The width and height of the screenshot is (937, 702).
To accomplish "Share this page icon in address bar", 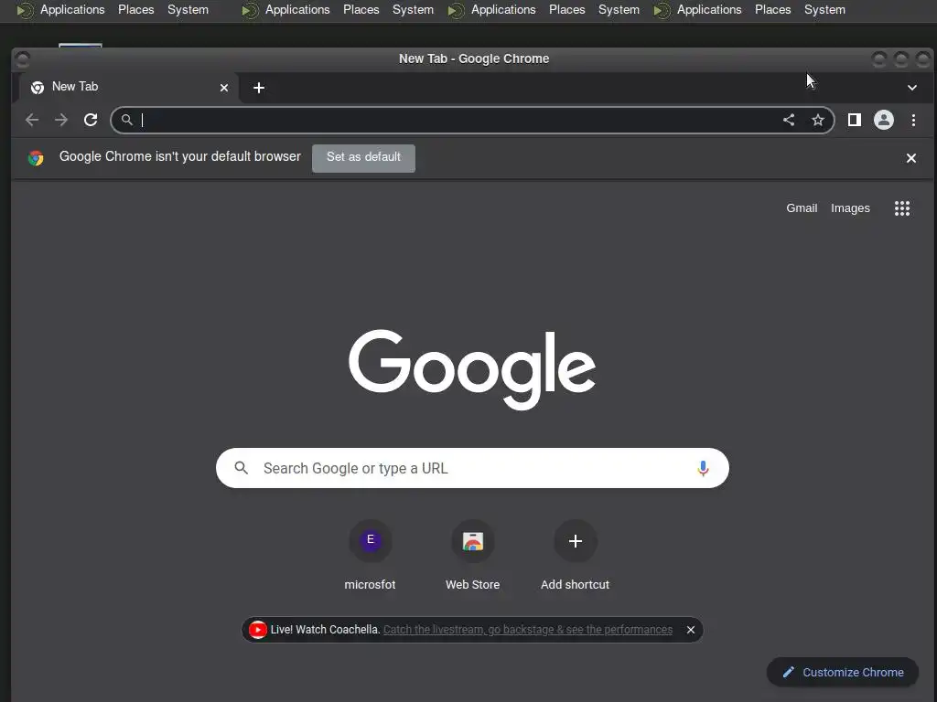I will (789, 120).
